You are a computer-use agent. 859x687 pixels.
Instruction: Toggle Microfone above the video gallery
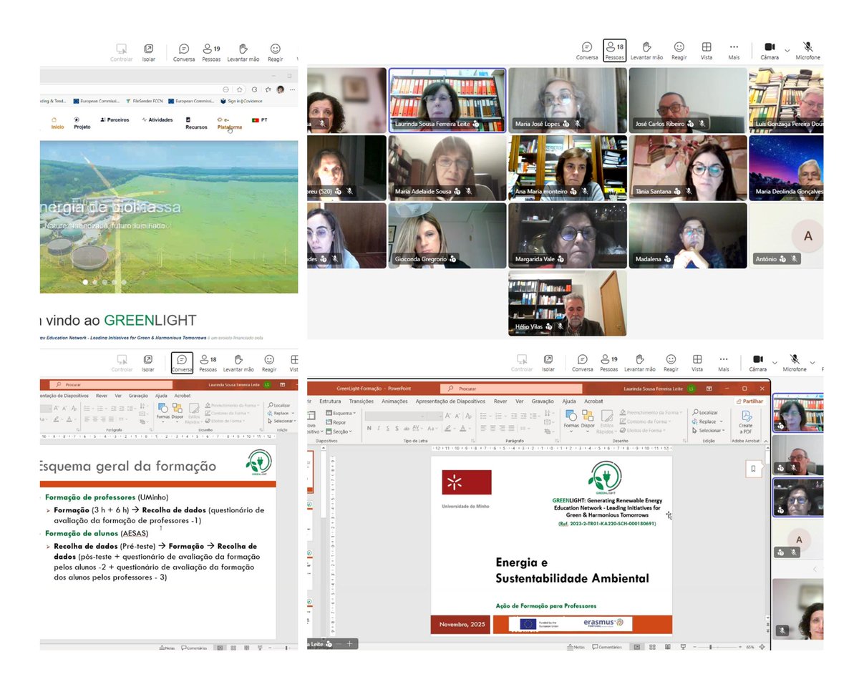807,51
